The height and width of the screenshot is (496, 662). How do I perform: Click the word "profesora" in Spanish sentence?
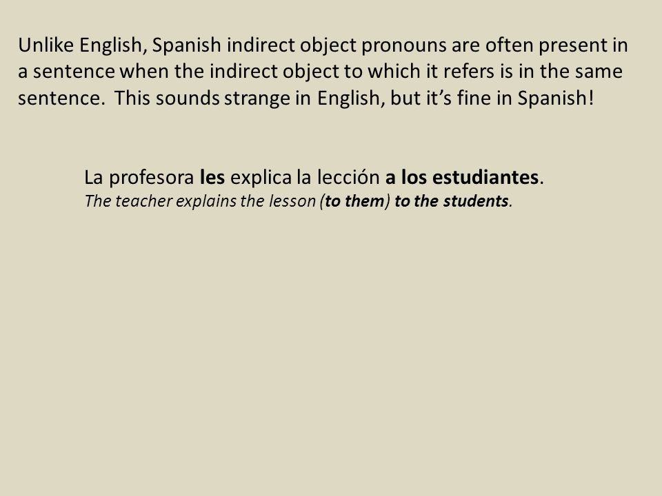152,178
